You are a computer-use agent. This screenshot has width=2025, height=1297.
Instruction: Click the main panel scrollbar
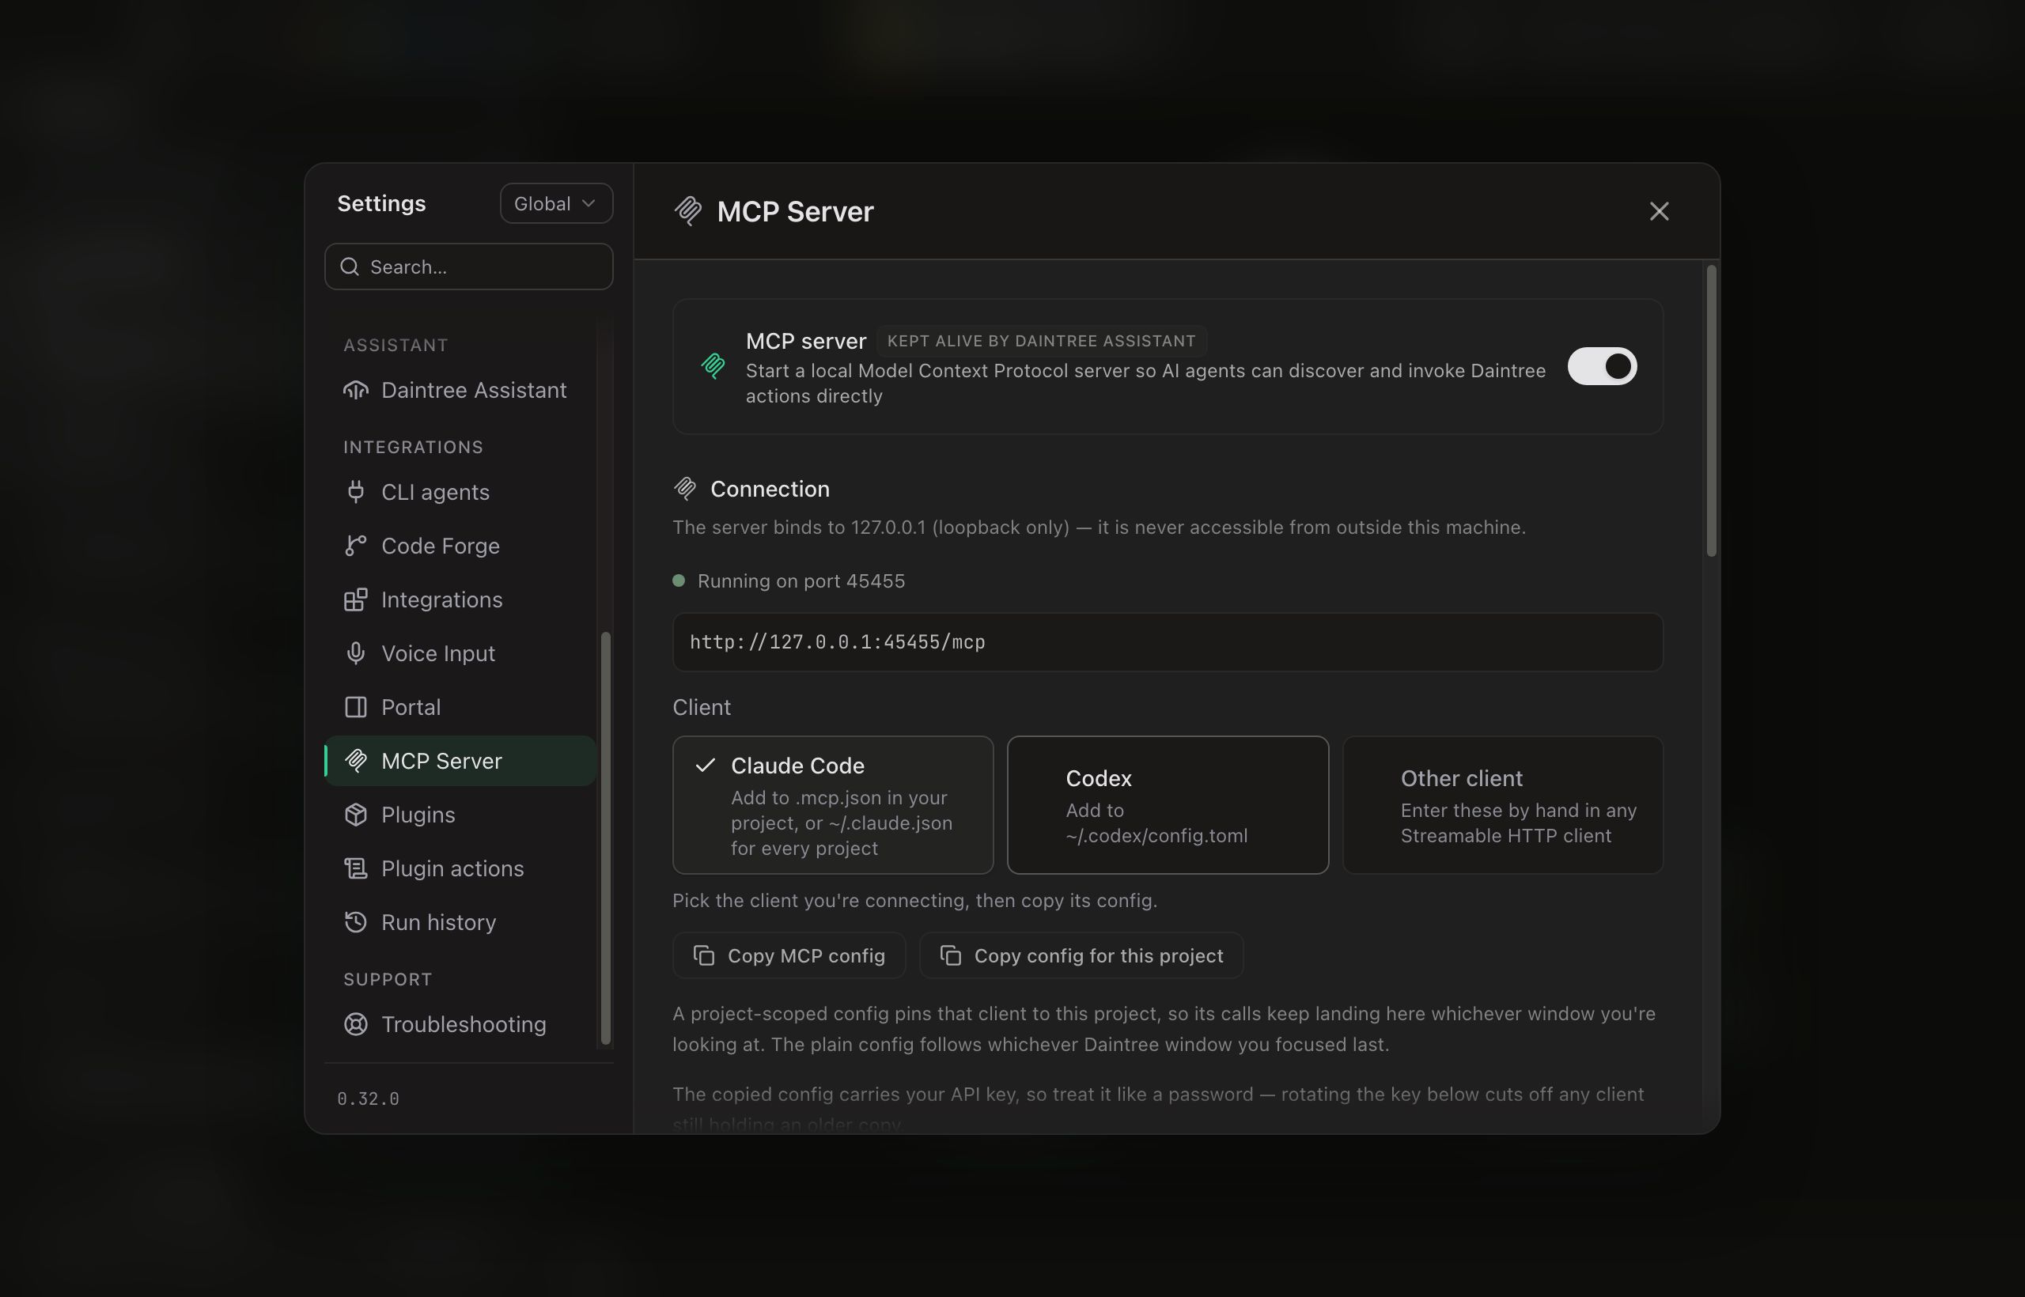point(1711,411)
